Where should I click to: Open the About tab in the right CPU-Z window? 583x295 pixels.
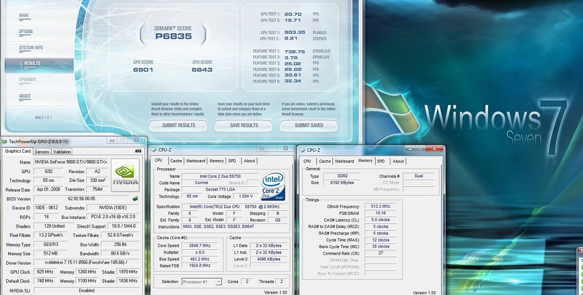[399, 161]
